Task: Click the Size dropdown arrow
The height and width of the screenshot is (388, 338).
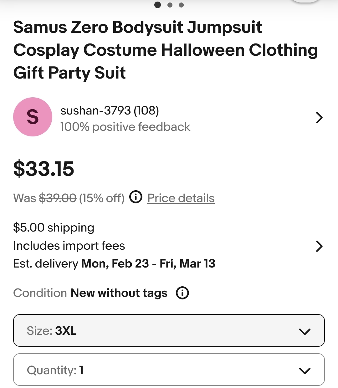Action: 305,331
